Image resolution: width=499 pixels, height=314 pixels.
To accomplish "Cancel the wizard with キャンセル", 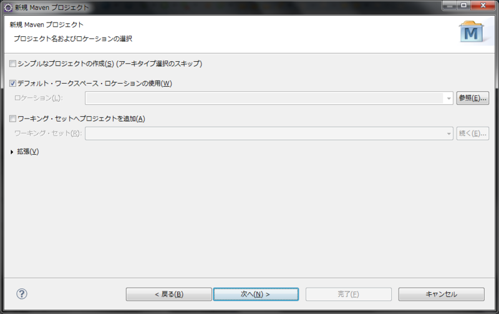I will point(442,294).
